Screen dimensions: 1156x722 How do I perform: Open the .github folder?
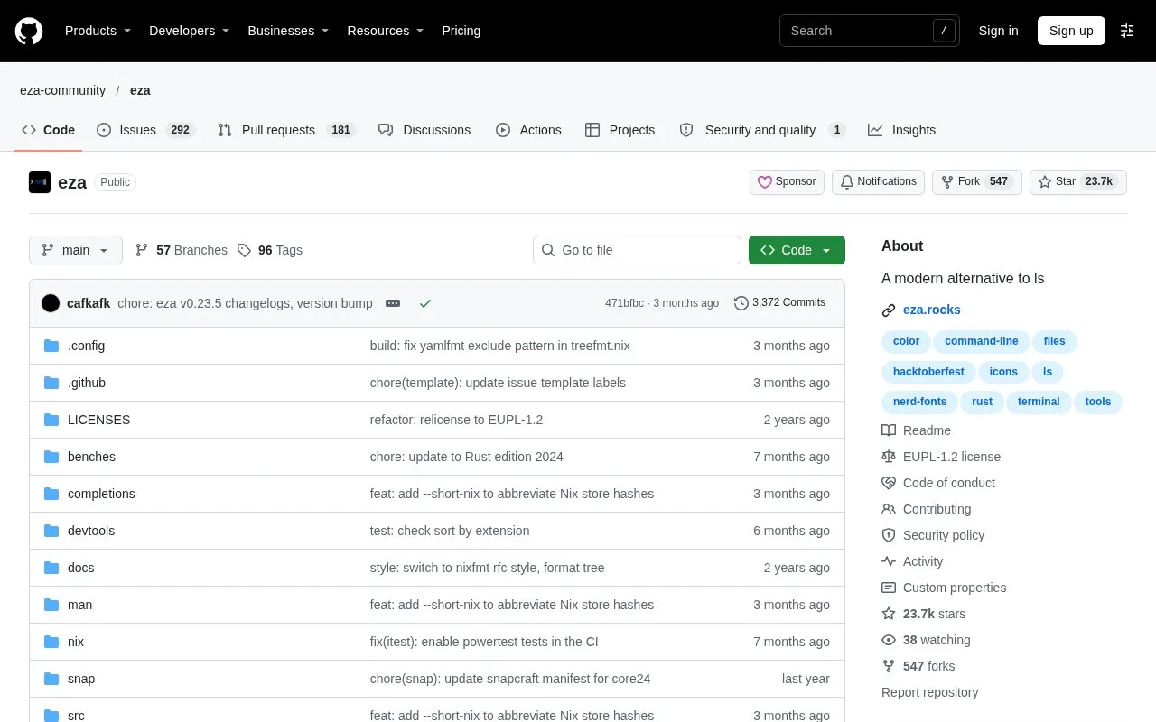coord(87,383)
